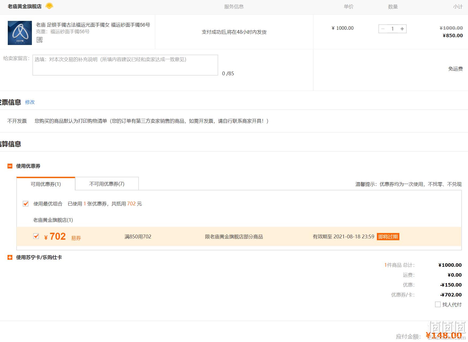Screen dimensions: 468x342
Task: Switch to the 不可用优惠券(7) tab
Action: [x=107, y=184]
